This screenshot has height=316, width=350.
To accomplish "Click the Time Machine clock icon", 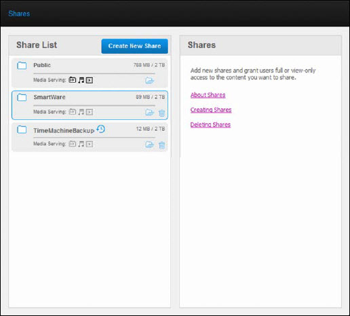I will pyautogui.click(x=100, y=129).
